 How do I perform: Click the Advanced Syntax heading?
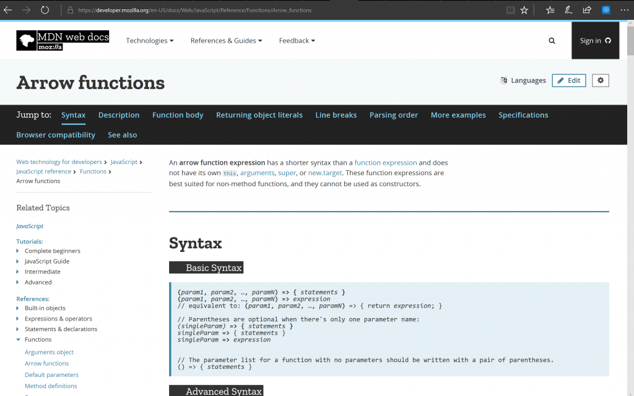[216, 391]
